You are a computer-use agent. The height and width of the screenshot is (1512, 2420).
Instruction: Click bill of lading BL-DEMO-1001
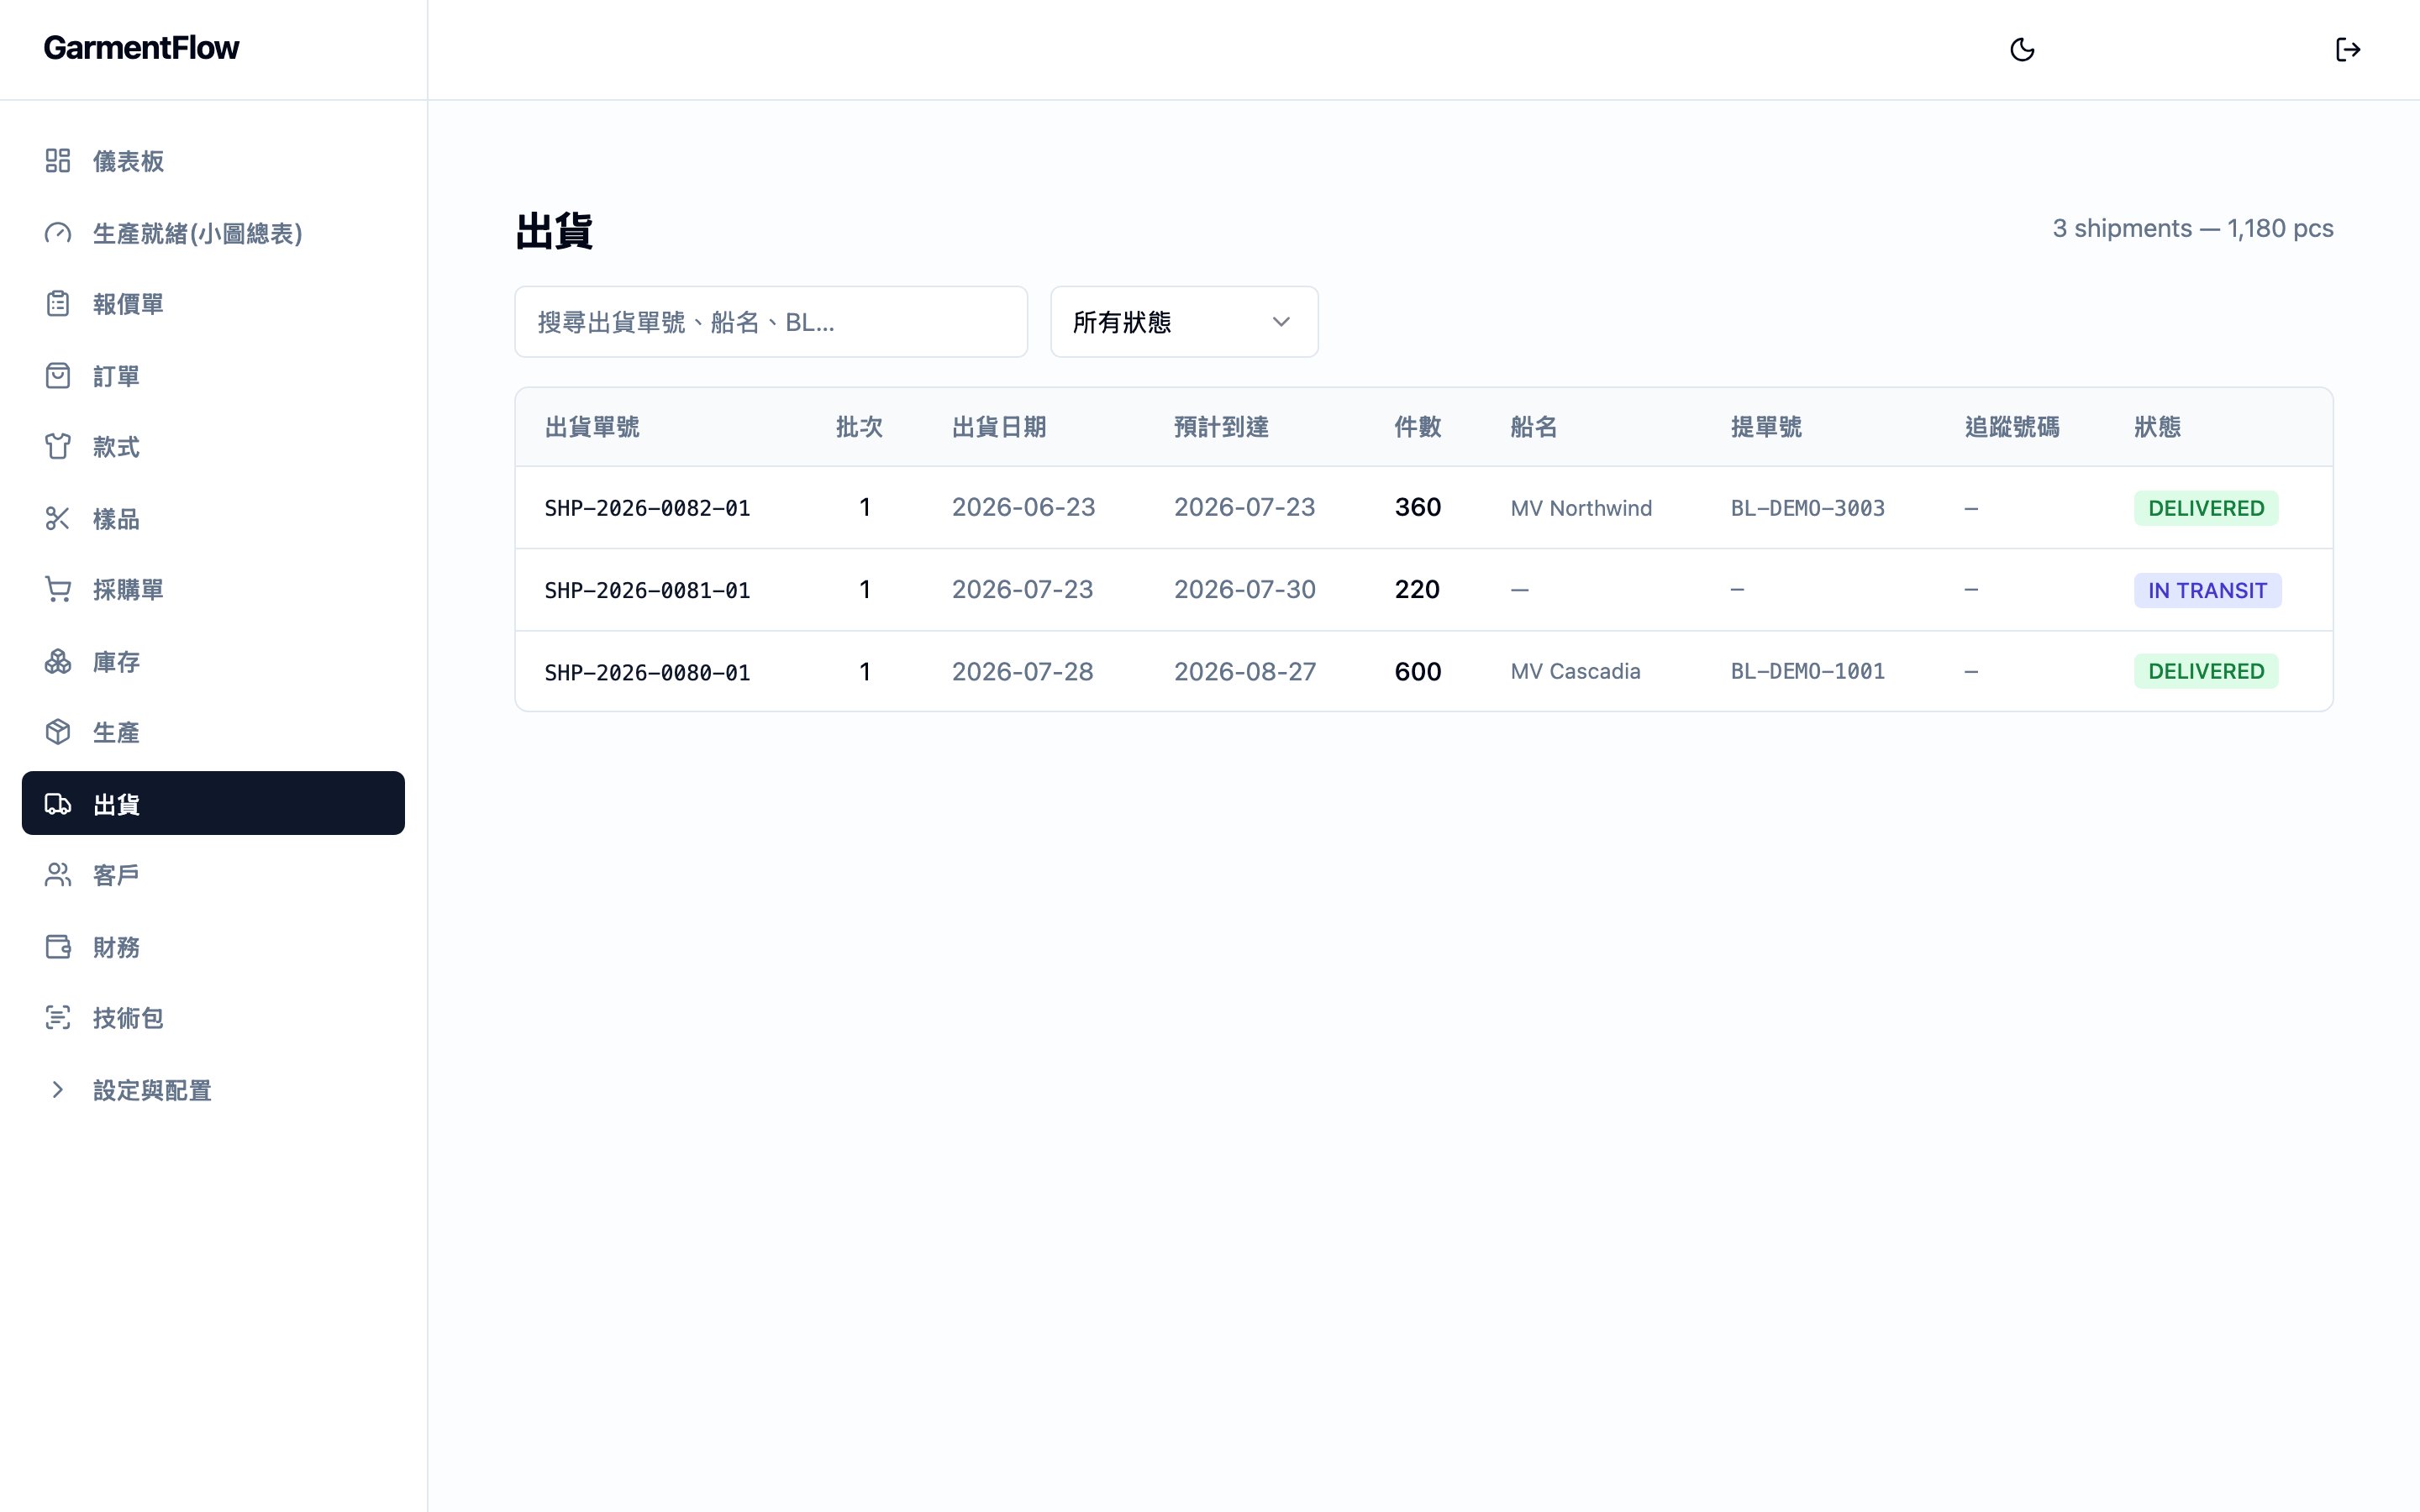coord(1807,671)
